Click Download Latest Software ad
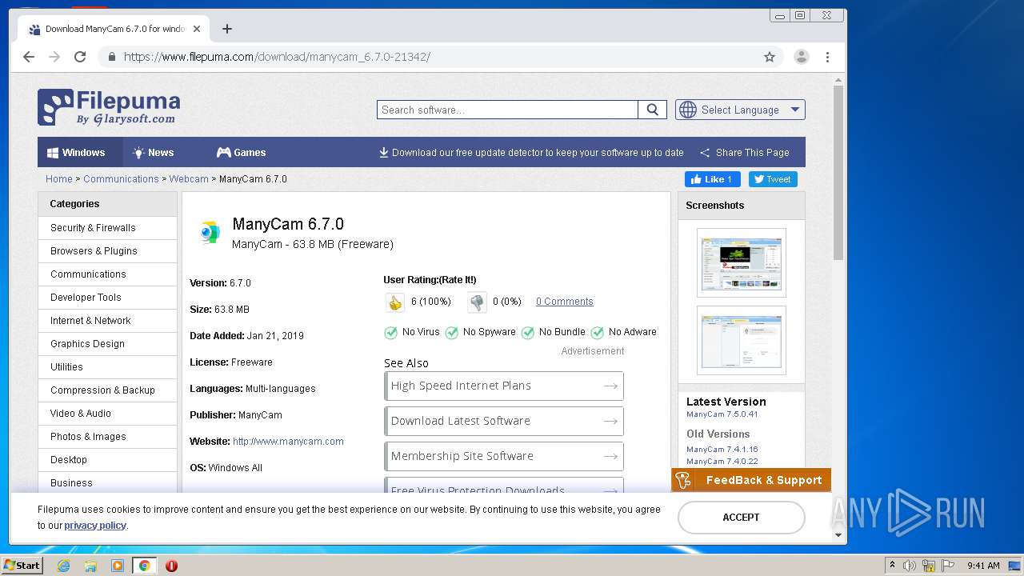Image resolution: width=1024 pixels, height=576 pixels. click(x=504, y=421)
